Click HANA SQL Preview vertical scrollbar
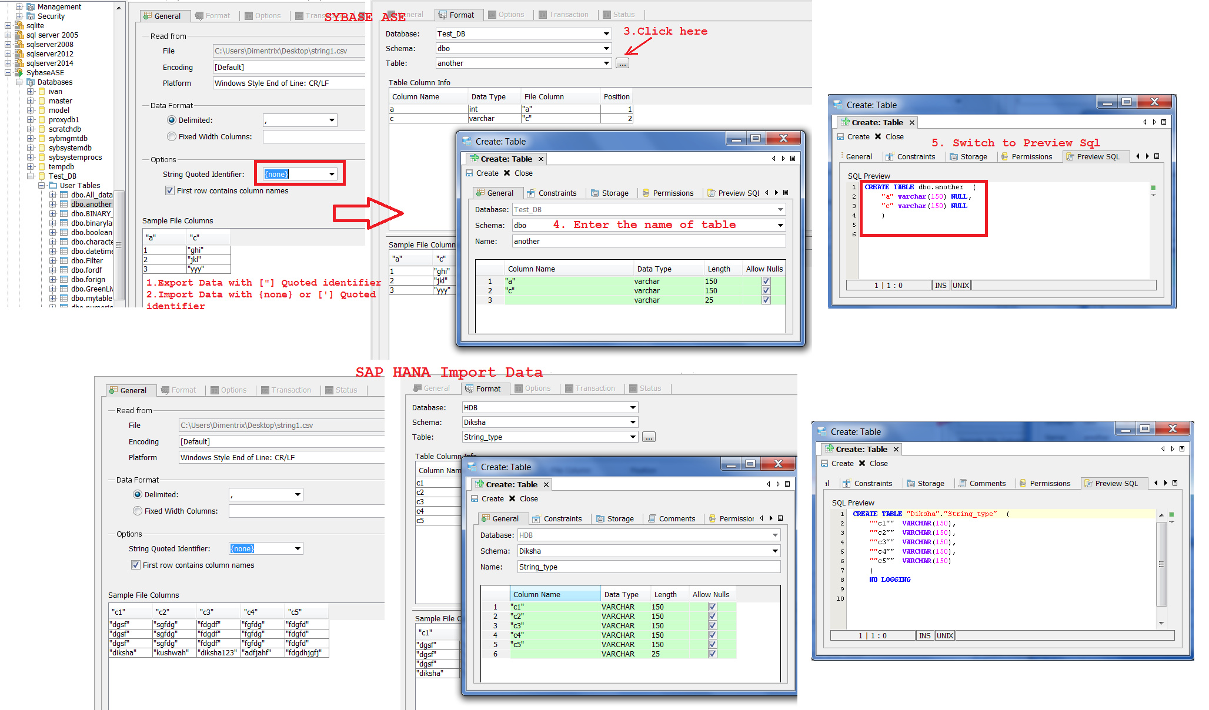The image size is (1209, 710). tap(1161, 564)
